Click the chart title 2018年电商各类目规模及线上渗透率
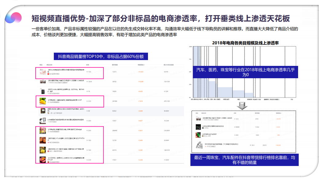This screenshot has width=323, height=182. [x=243, y=42]
